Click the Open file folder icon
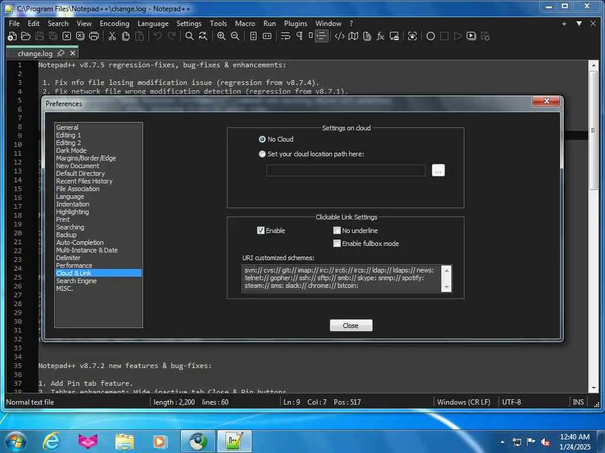Viewport: 605px width, 453px height. click(26, 36)
